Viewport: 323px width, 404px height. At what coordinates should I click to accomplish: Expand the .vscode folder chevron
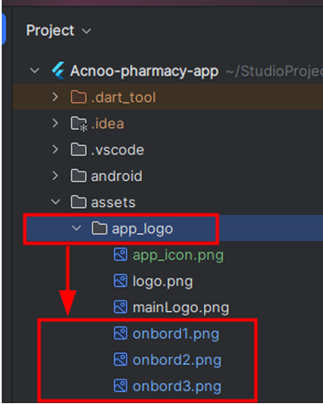click(x=55, y=149)
